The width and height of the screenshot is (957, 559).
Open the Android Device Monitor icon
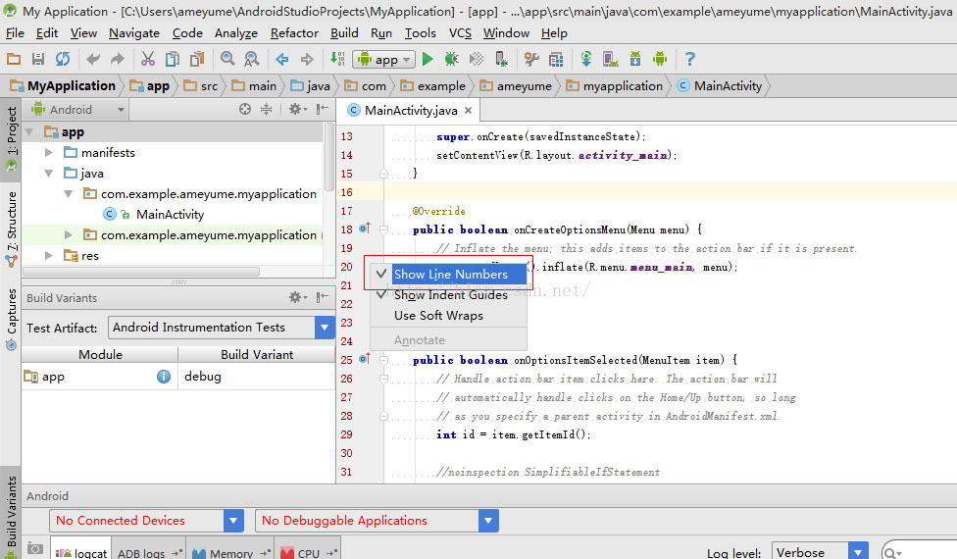pos(660,59)
